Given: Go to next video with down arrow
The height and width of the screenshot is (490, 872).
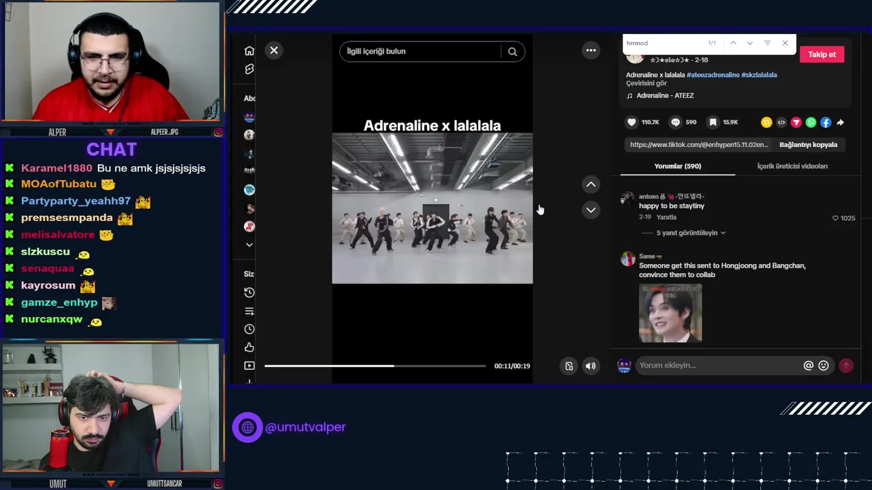Looking at the screenshot, I should [591, 210].
